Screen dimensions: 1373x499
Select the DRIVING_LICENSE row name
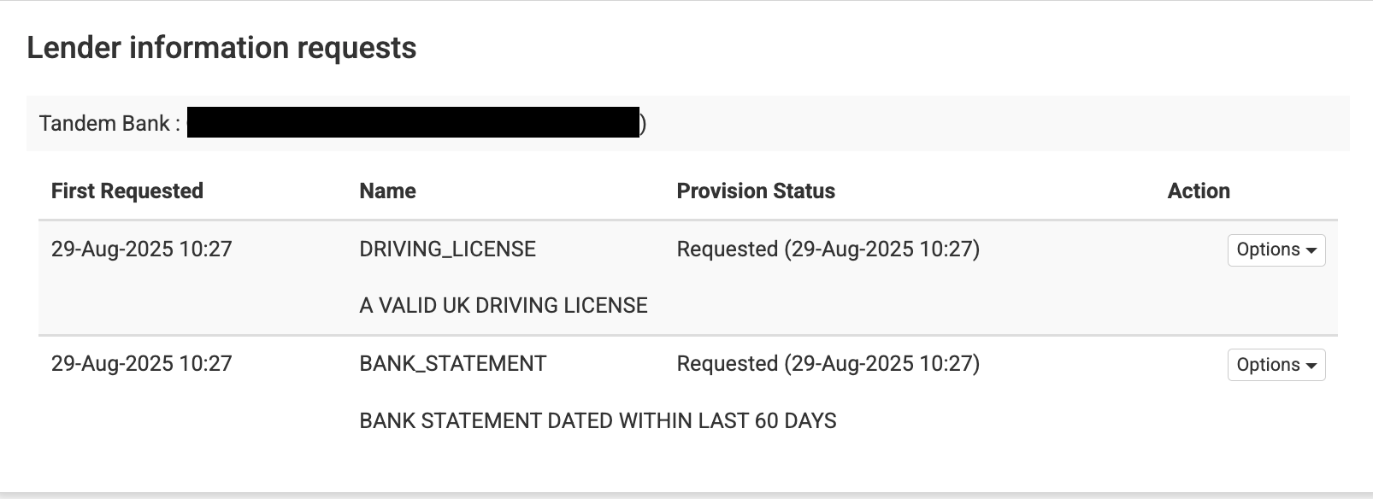click(446, 249)
